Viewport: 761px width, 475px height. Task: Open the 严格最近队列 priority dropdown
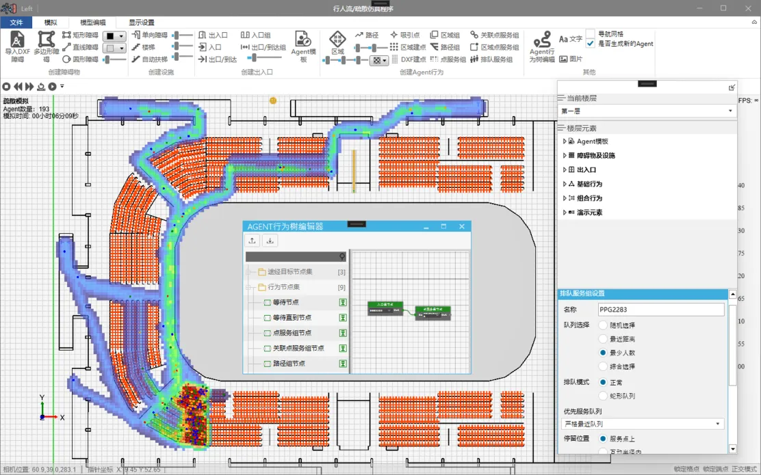pos(642,424)
